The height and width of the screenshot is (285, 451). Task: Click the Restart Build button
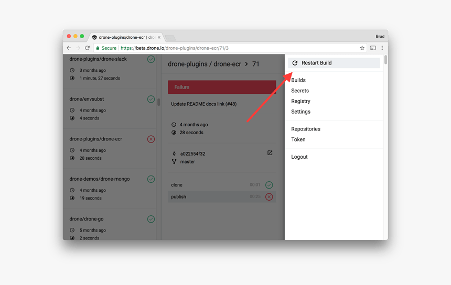tap(334, 63)
